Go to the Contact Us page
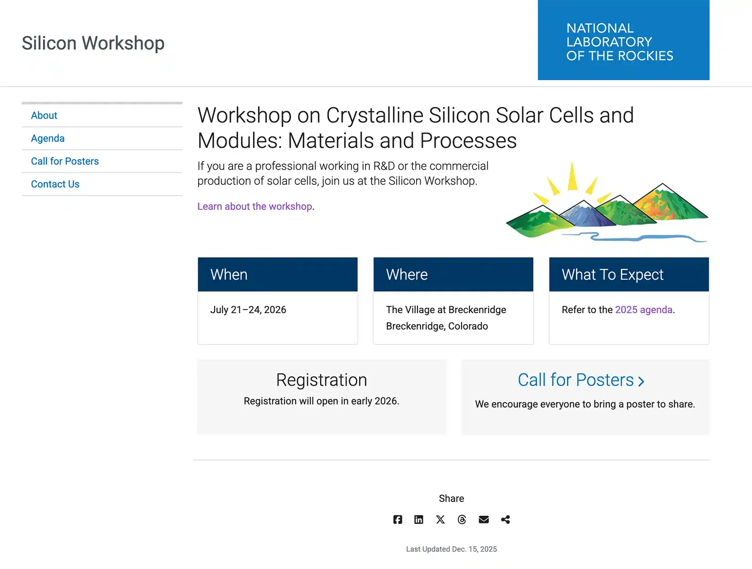 (x=55, y=184)
